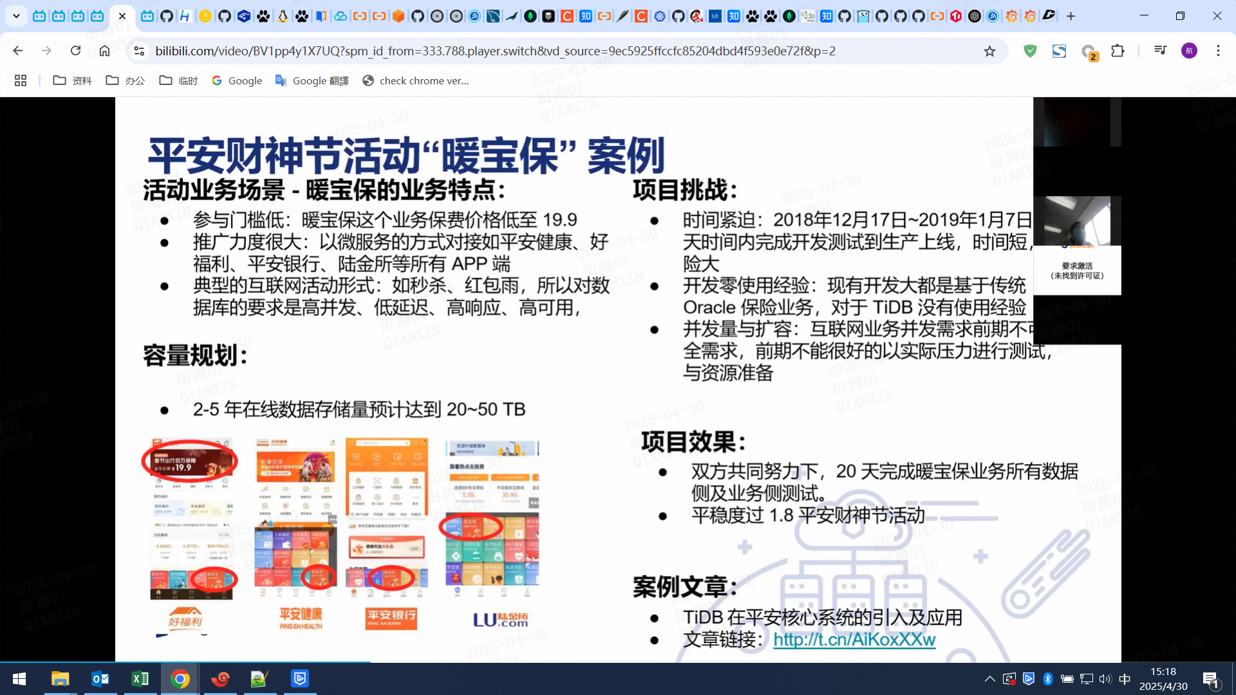Bookmark this page with the star icon
This screenshot has width=1236, height=695.
click(989, 51)
